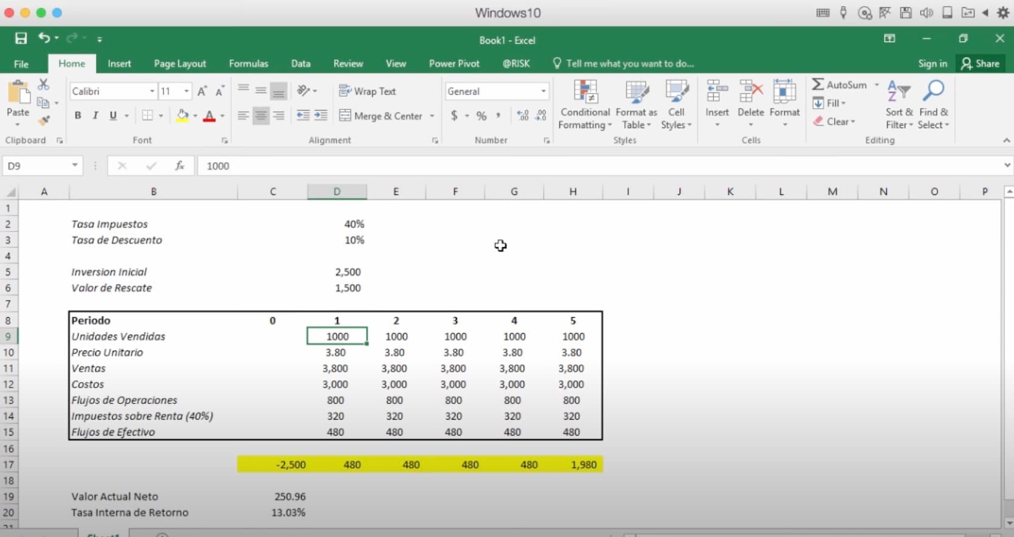Viewport: 1014px width, 537px height.
Task: Expand the Calibri font name dropdown
Action: tap(152, 91)
